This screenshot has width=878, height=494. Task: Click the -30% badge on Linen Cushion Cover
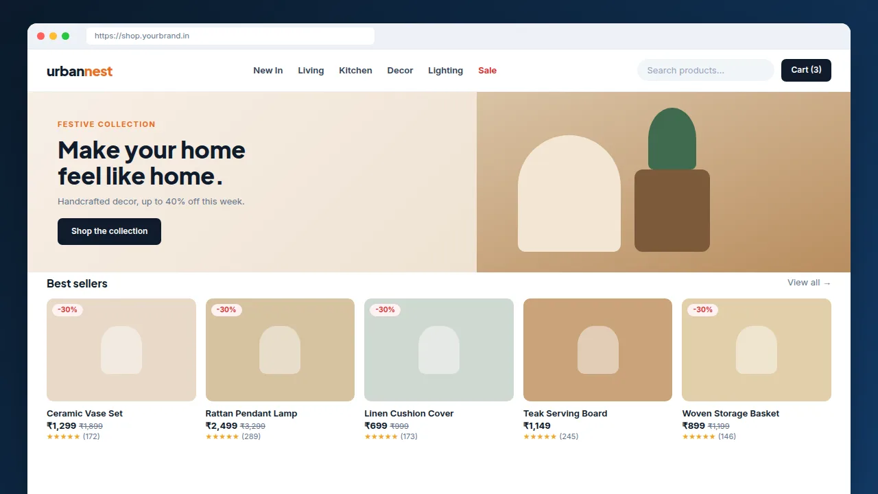pos(385,310)
